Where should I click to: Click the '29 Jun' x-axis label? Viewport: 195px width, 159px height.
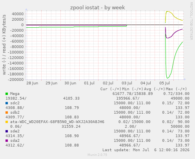[51, 83]
